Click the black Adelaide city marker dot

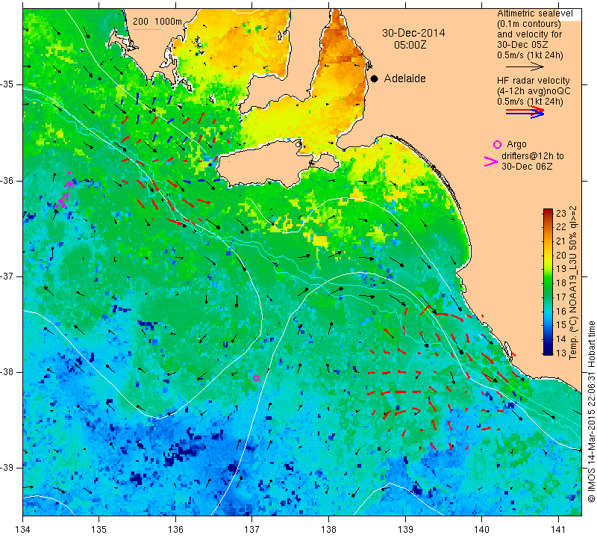(x=375, y=79)
